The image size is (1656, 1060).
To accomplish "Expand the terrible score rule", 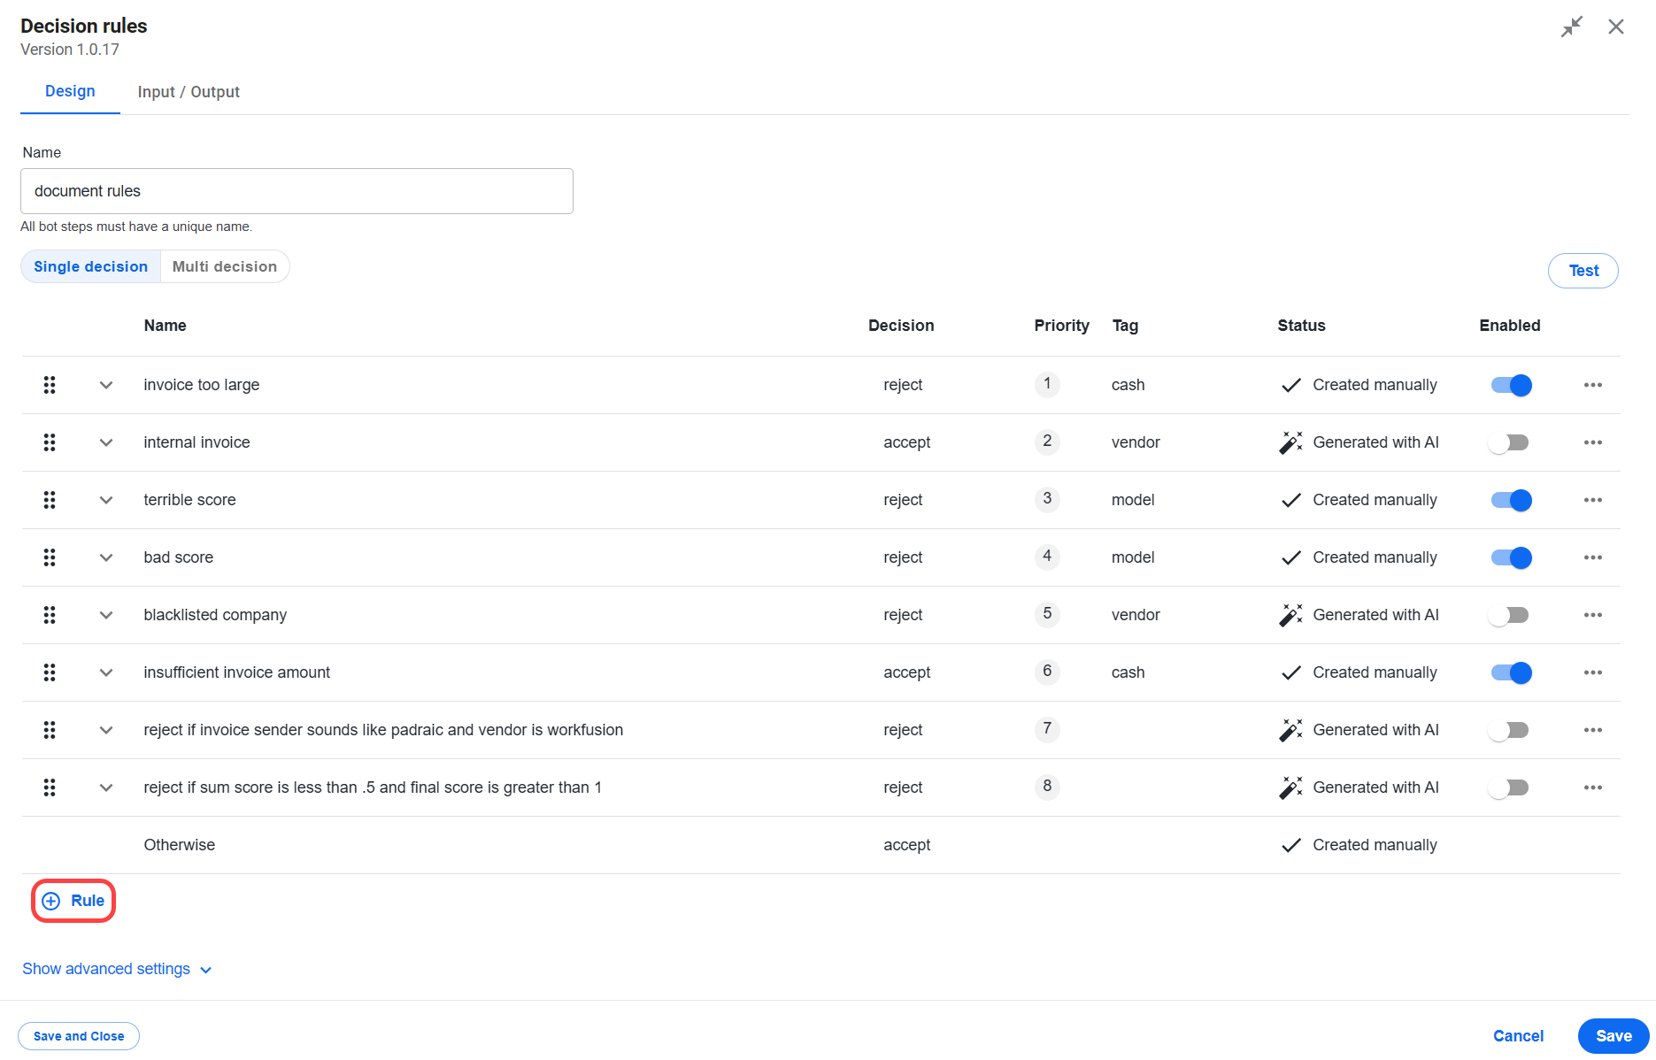I will point(106,500).
